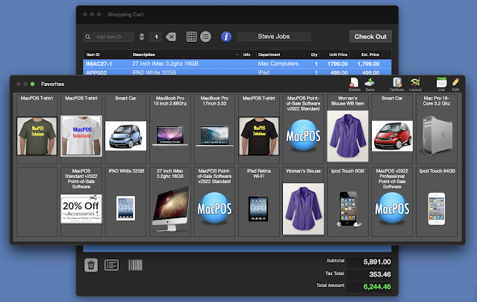Image resolution: width=477 pixels, height=302 pixels.
Task: Click the trash icon at cart bottom
Action: pyautogui.click(x=91, y=265)
